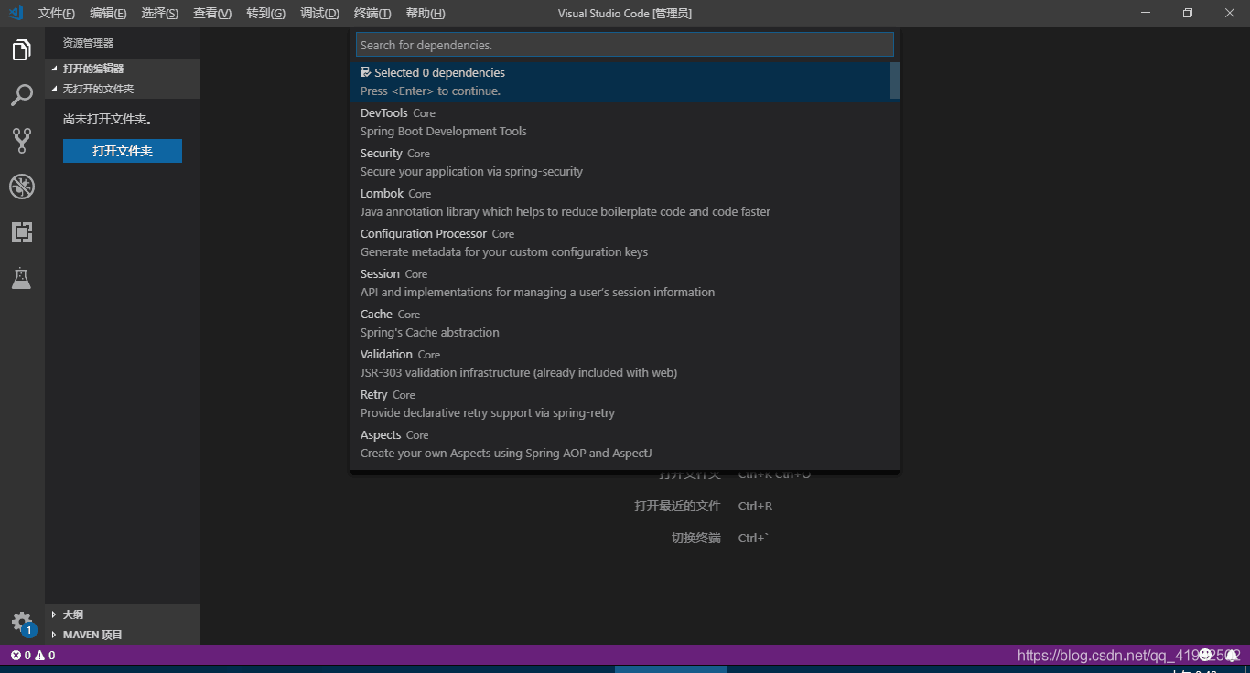Click the dependency list scrollbar thumb
Viewport: 1250px width, 673px height.
[895, 80]
